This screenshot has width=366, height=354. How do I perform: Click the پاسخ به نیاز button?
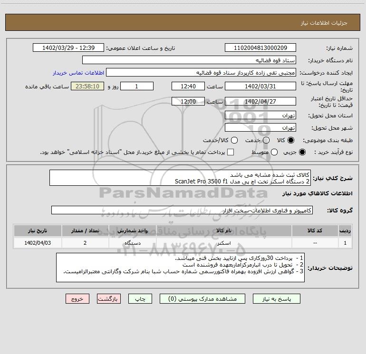click(x=276, y=299)
